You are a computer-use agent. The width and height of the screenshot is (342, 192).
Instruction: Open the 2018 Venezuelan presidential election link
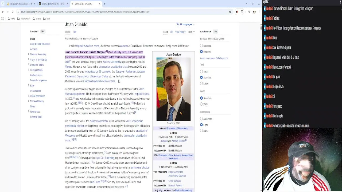[104, 123]
